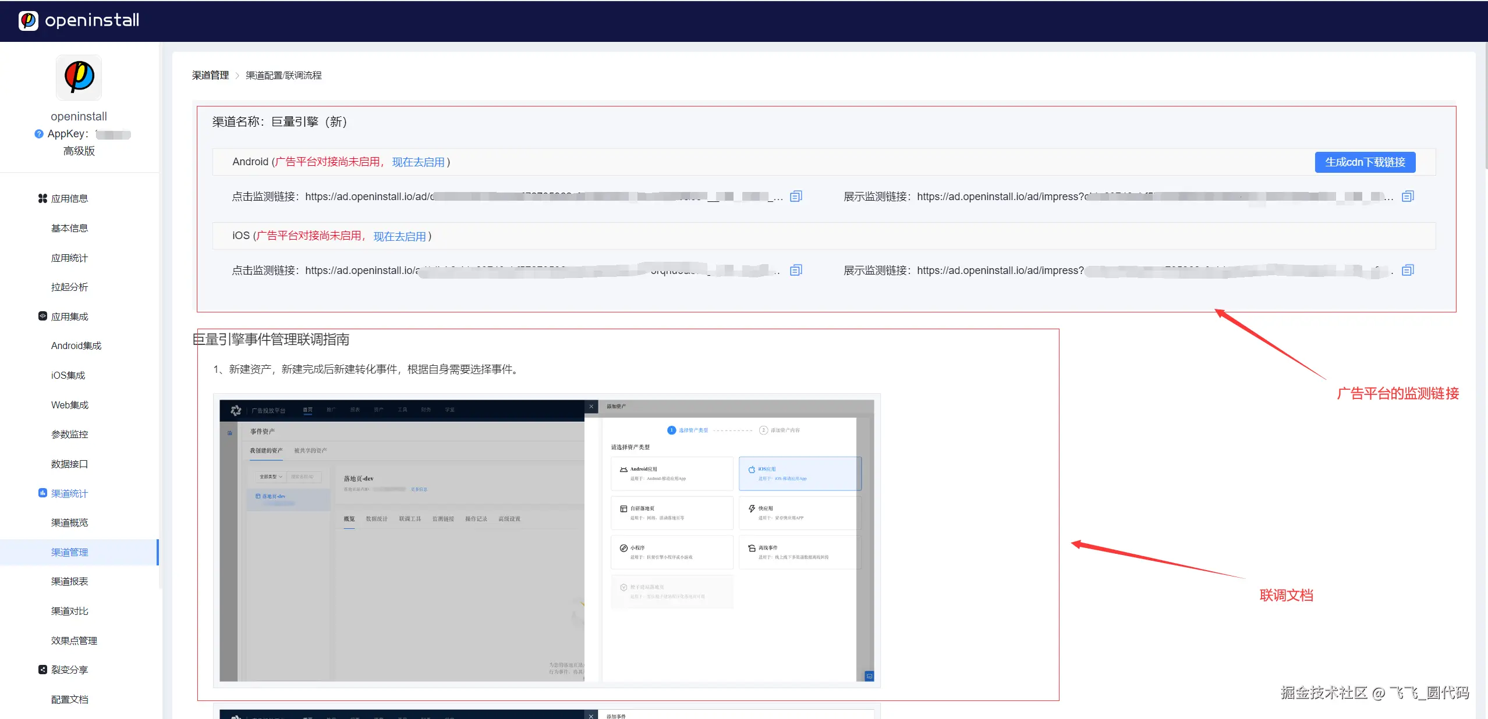1488x719 pixels.
Task: Copy the iOS click monitoring link
Action: [796, 270]
